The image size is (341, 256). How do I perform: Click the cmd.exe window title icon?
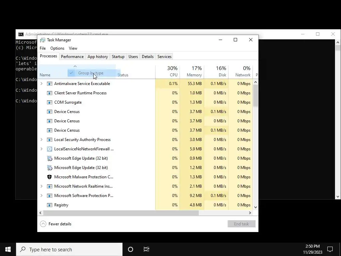(21, 34)
